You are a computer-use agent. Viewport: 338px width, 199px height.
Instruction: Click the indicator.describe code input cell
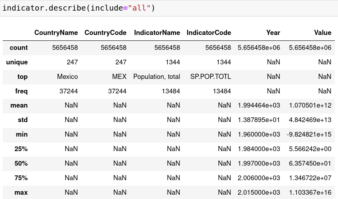click(169, 8)
